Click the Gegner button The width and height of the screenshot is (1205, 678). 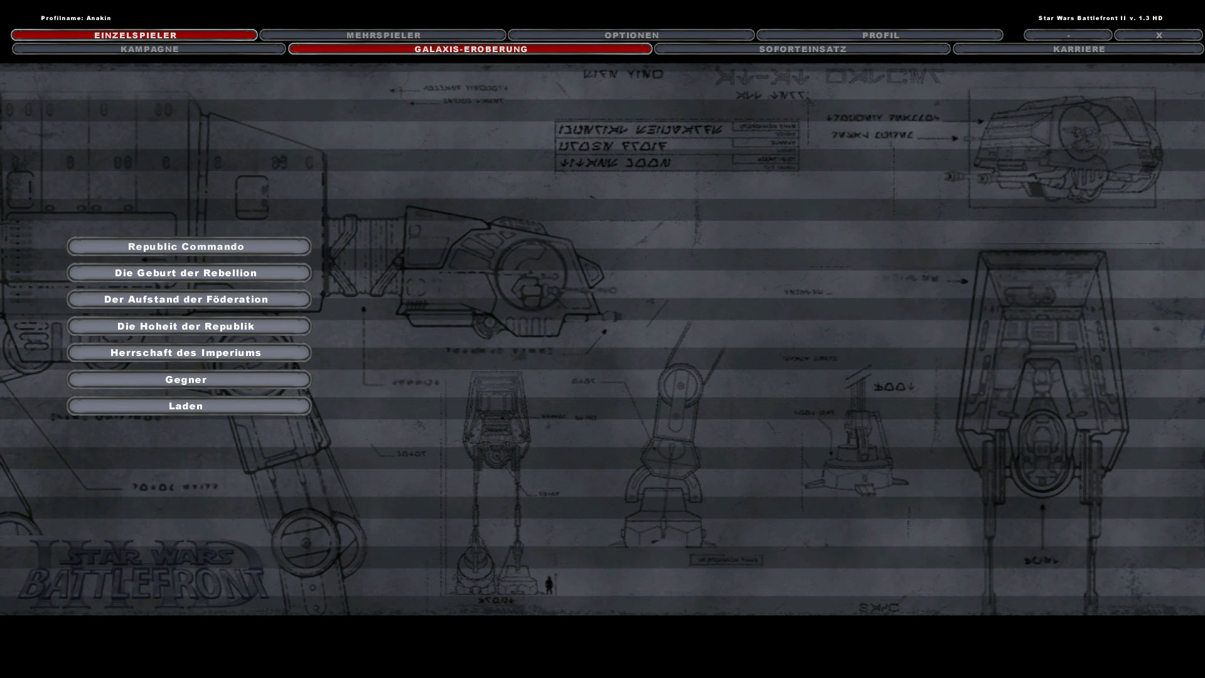pos(189,380)
